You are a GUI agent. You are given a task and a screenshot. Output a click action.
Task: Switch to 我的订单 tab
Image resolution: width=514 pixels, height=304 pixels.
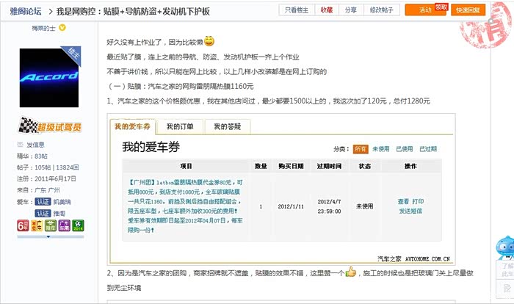(180, 126)
